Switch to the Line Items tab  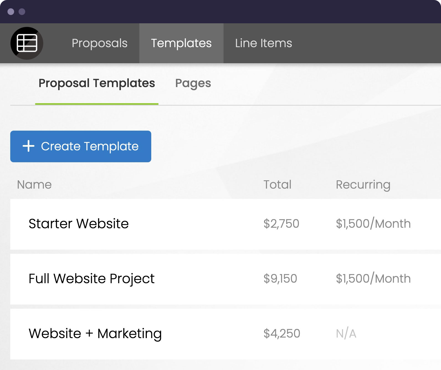pyautogui.click(x=263, y=43)
